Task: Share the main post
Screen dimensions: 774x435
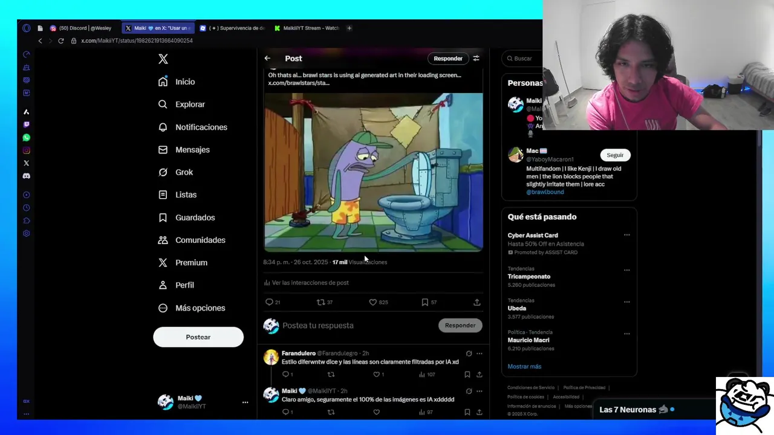Action: click(x=476, y=302)
